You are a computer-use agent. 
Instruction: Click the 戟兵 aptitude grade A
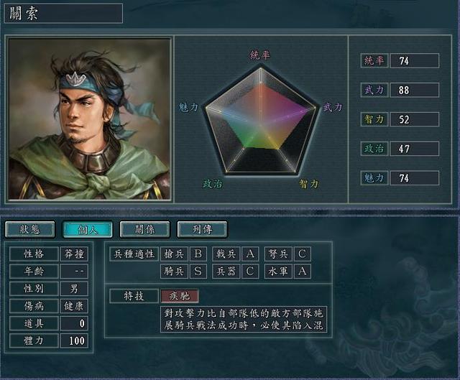(x=250, y=254)
